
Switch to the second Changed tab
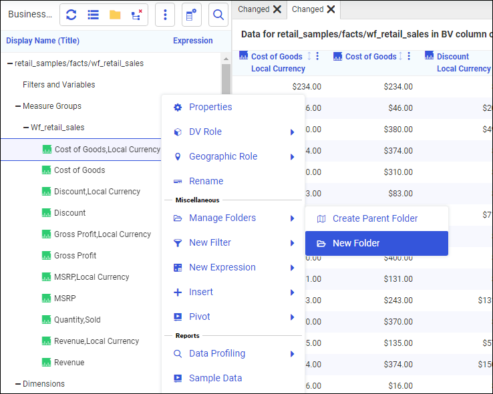[307, 9]
